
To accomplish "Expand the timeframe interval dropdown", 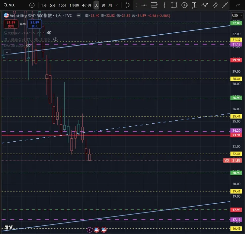I will (x=117, y=5).
